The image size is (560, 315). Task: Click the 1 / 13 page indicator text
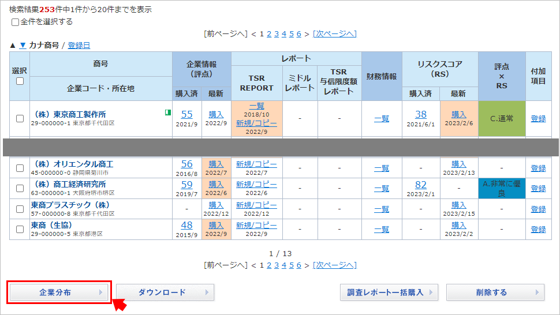coord(281,254)
